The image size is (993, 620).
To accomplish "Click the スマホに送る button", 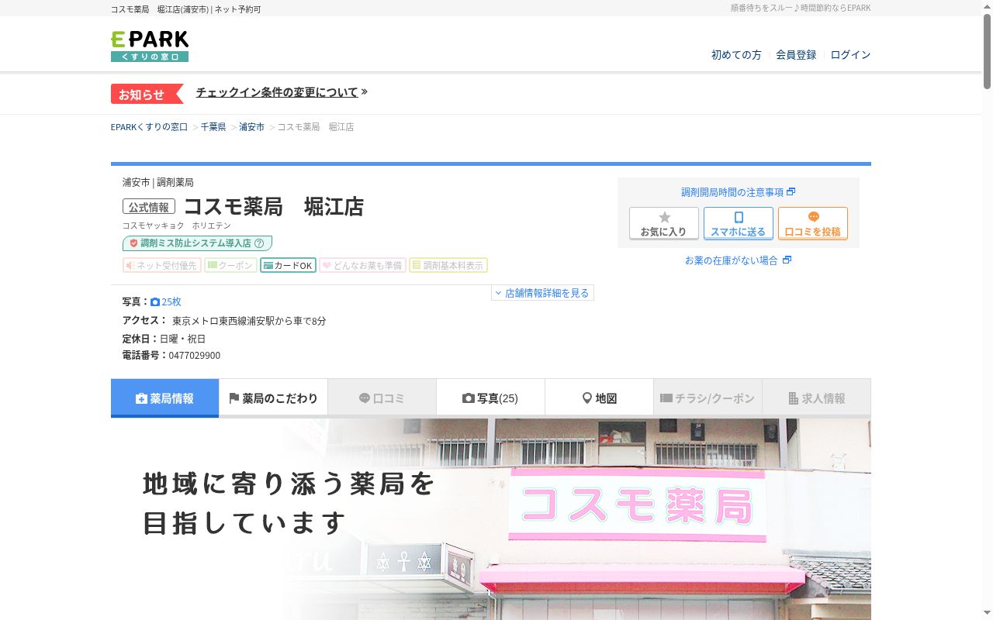I will [x=739, y=223].
